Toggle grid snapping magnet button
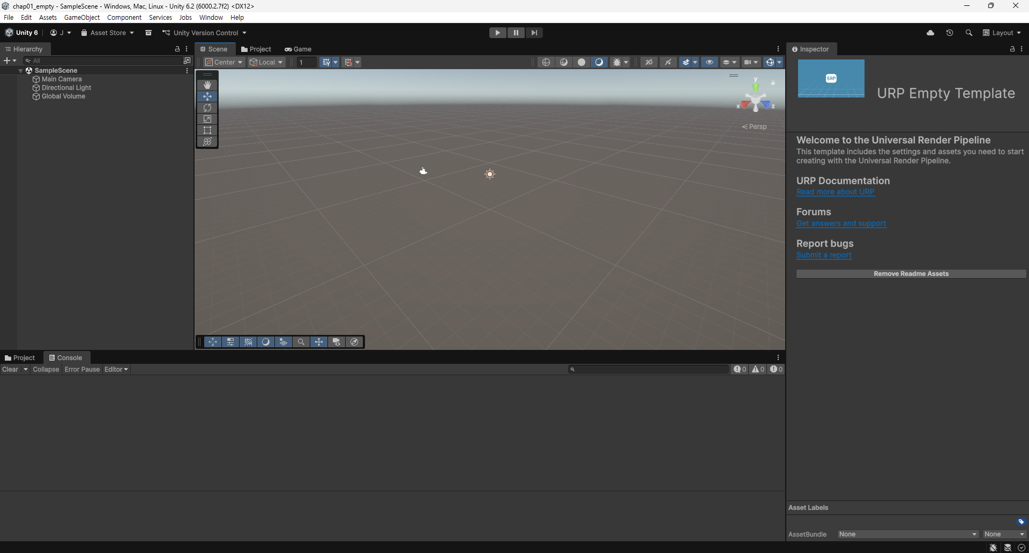Viewport: 1029px width, 553px height. click(x=348, y=62)
